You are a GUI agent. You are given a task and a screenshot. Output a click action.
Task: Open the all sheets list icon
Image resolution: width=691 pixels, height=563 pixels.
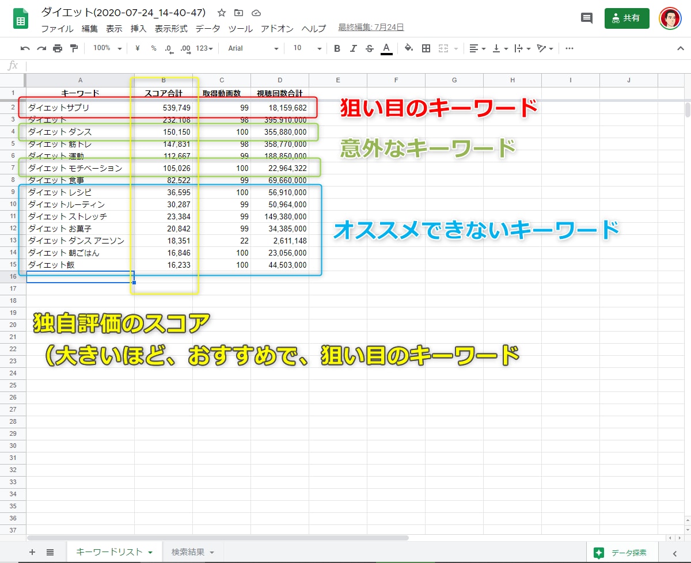pos(50,552)
